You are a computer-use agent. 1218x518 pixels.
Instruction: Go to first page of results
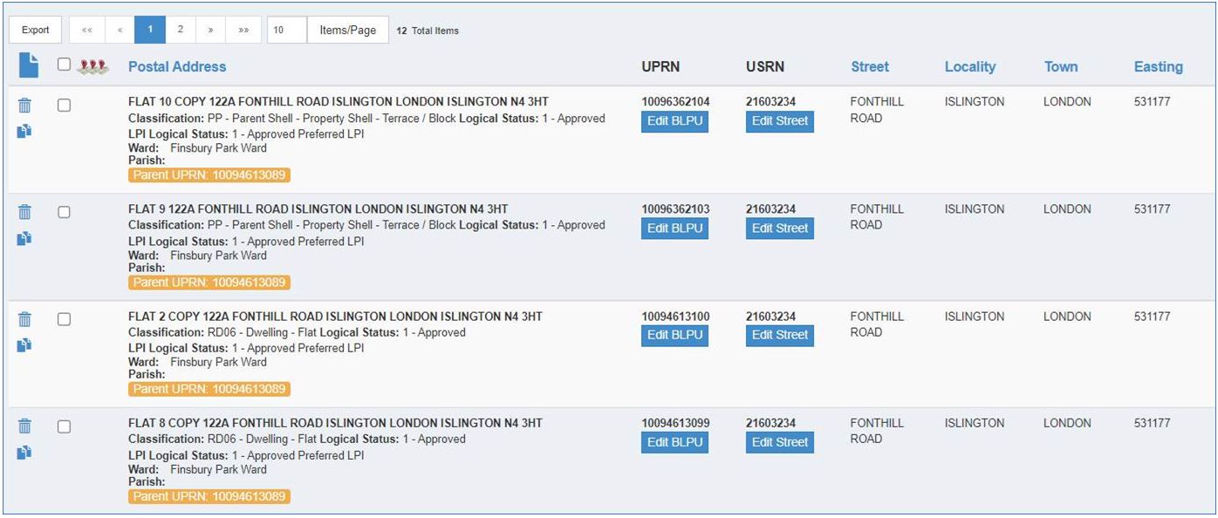[86, 30]
